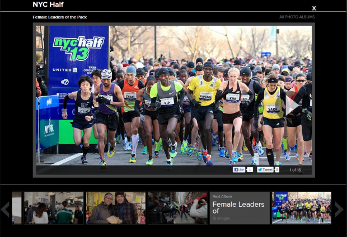Open the Next Album Female Leaders card
This screenshot has width=347, height=237.
click(240, 208)
